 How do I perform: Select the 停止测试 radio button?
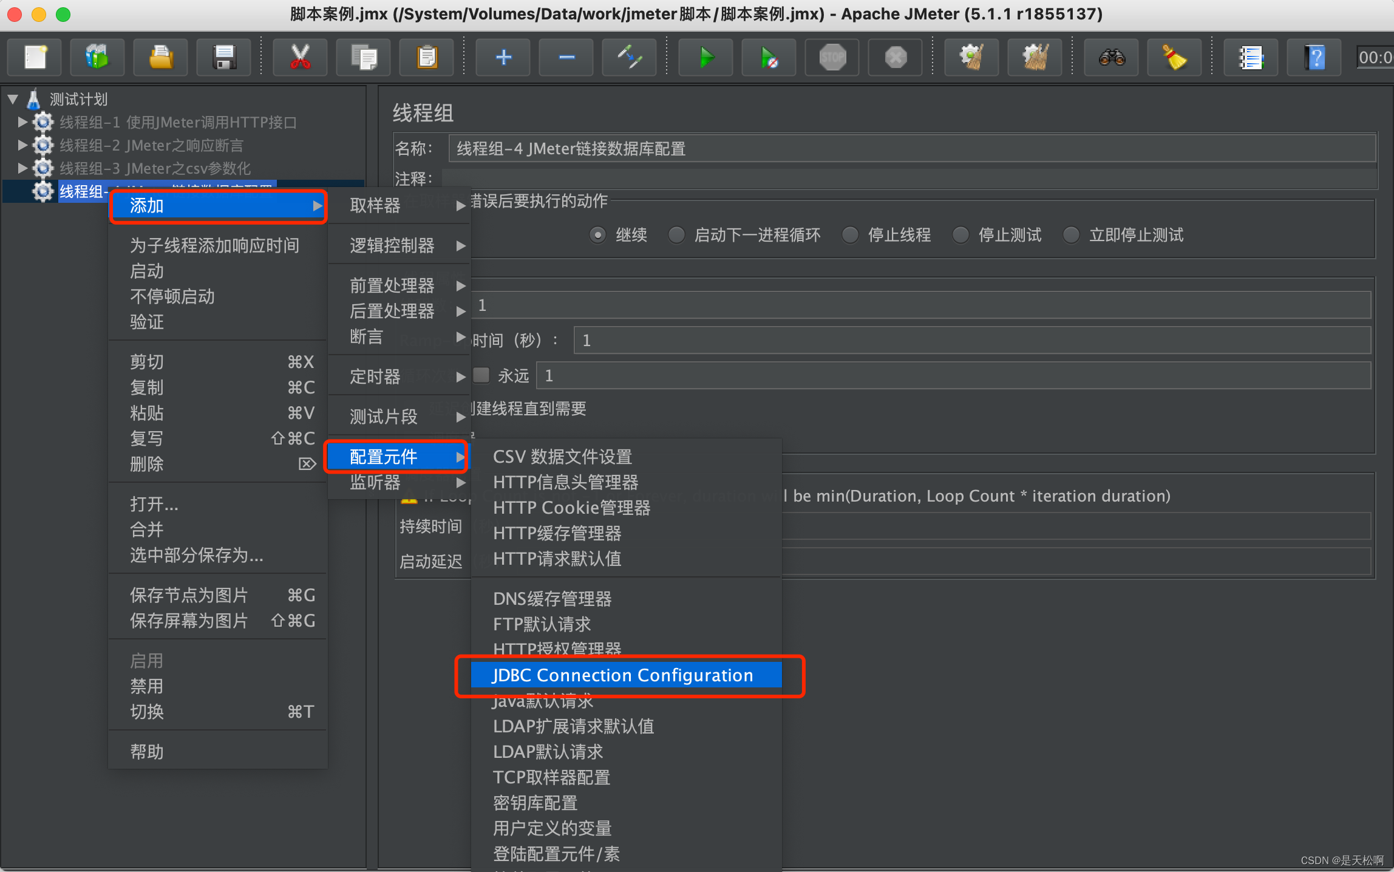pos(960,235)
